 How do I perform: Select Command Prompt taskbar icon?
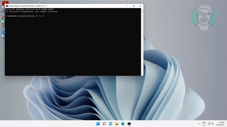129,124
